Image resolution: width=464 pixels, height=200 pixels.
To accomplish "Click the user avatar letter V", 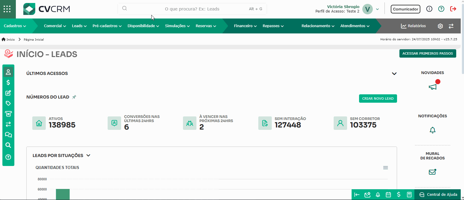I will (x=367, y=9).
